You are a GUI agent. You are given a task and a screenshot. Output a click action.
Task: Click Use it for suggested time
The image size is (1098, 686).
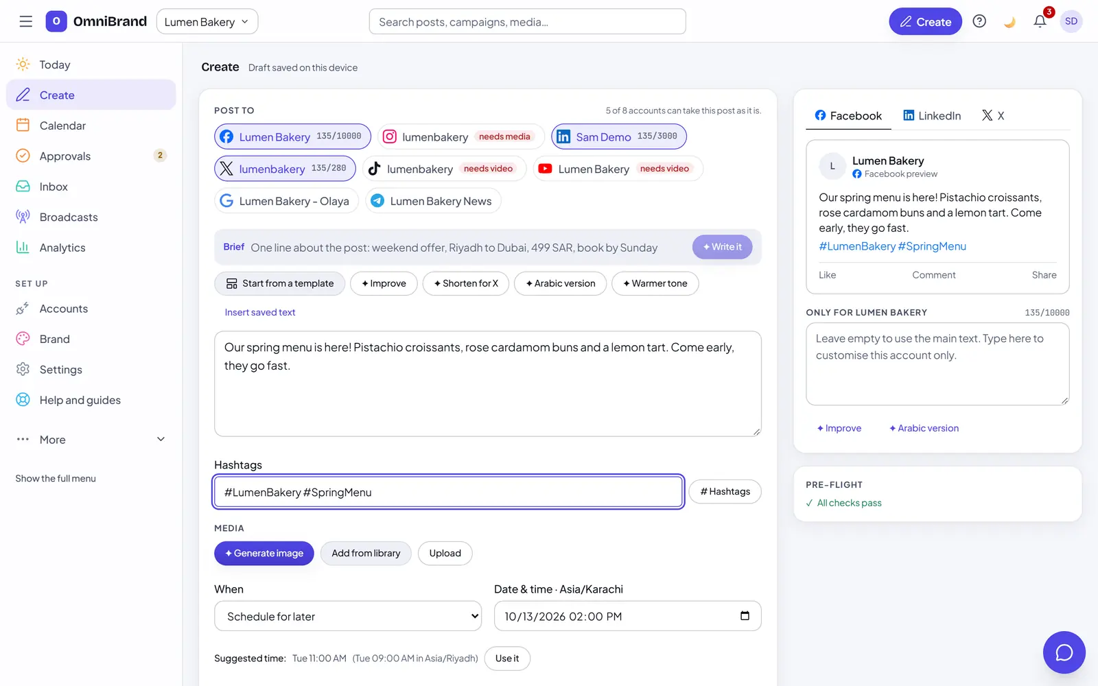[x=507, y=659]
